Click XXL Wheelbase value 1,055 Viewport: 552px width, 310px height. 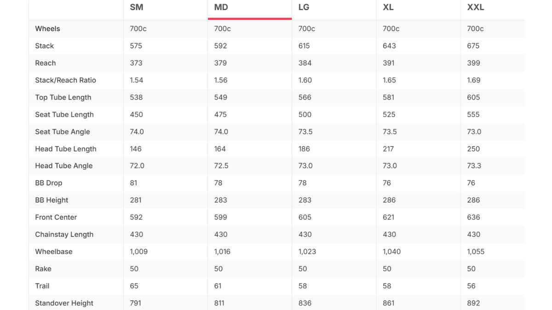point(476,252)
